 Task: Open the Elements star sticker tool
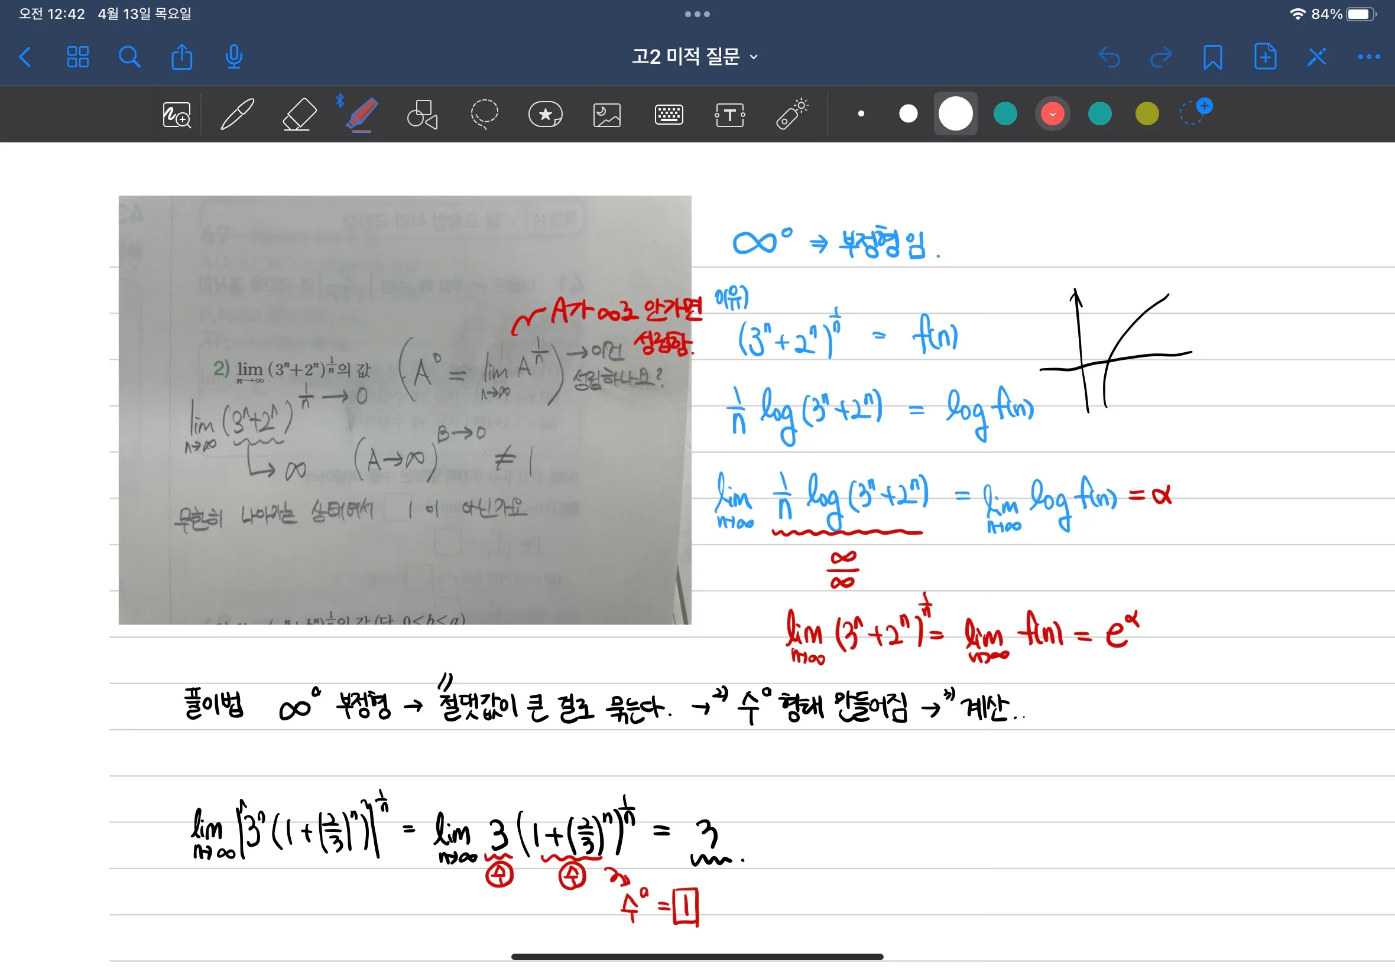[x=546, y=114]
